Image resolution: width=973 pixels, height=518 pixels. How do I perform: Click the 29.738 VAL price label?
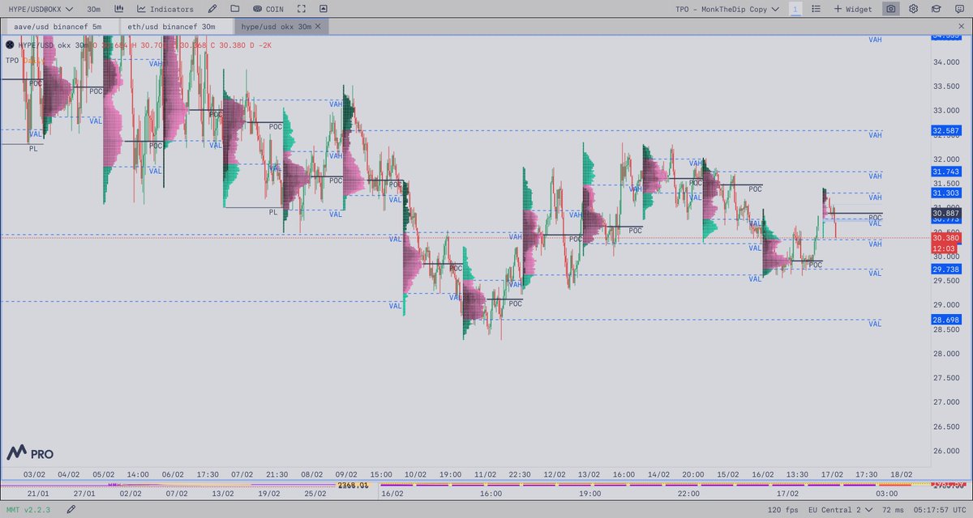pos(946,269)
